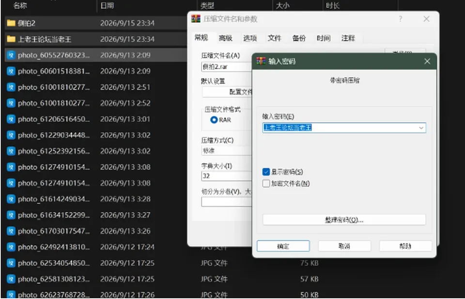Viewport: 465px width, 299px height.
Task: Open 整理密码(O)... button
Action: 344,220
